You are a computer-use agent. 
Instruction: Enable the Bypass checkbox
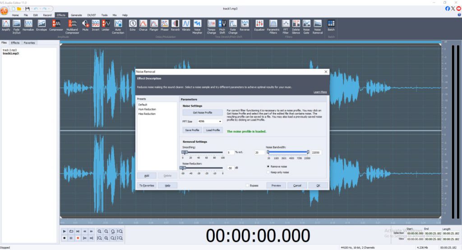tap(248, 186)
